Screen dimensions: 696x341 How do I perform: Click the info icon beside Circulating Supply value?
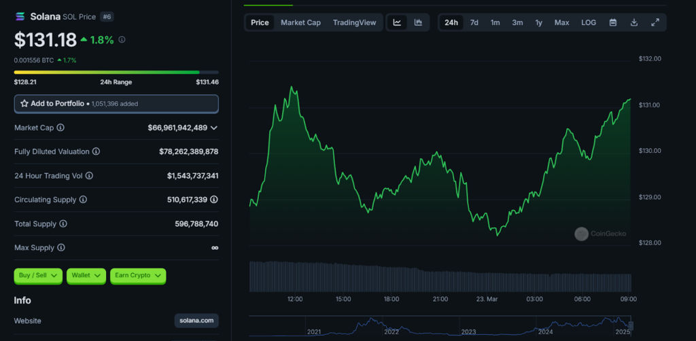coord(214,200)
